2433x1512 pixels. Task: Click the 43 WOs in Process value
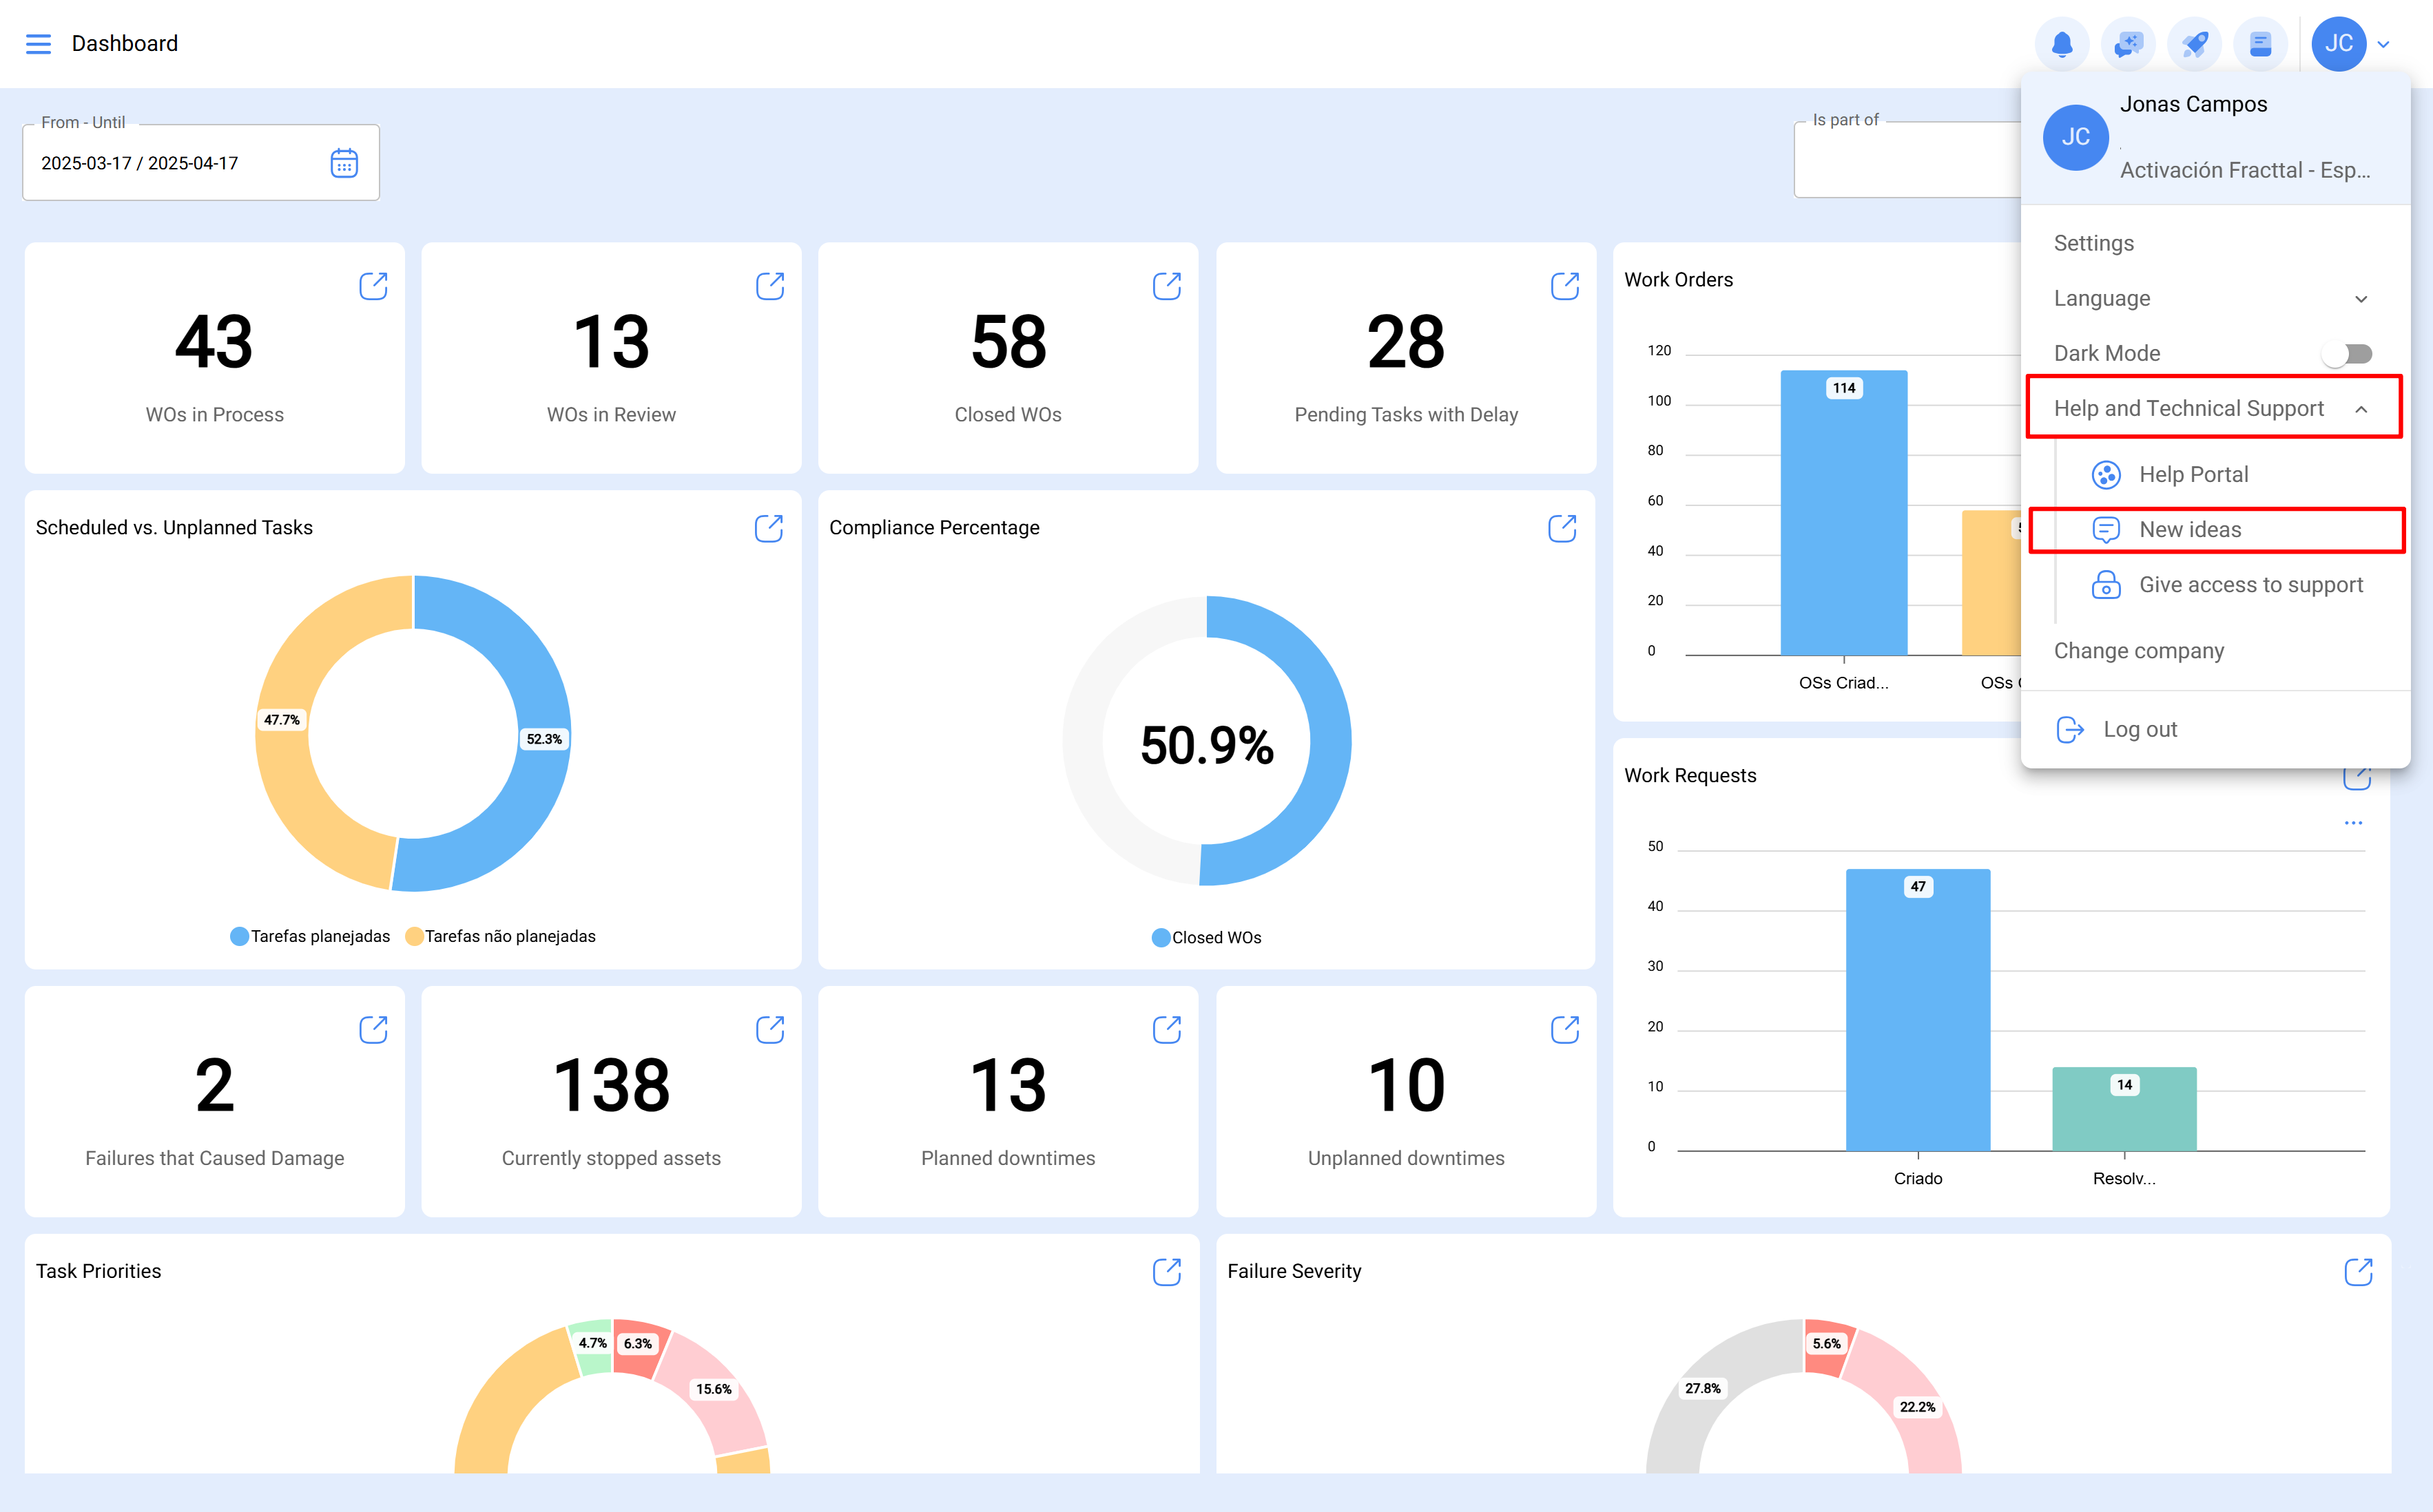pyautogui.click(x=214, y=341)
